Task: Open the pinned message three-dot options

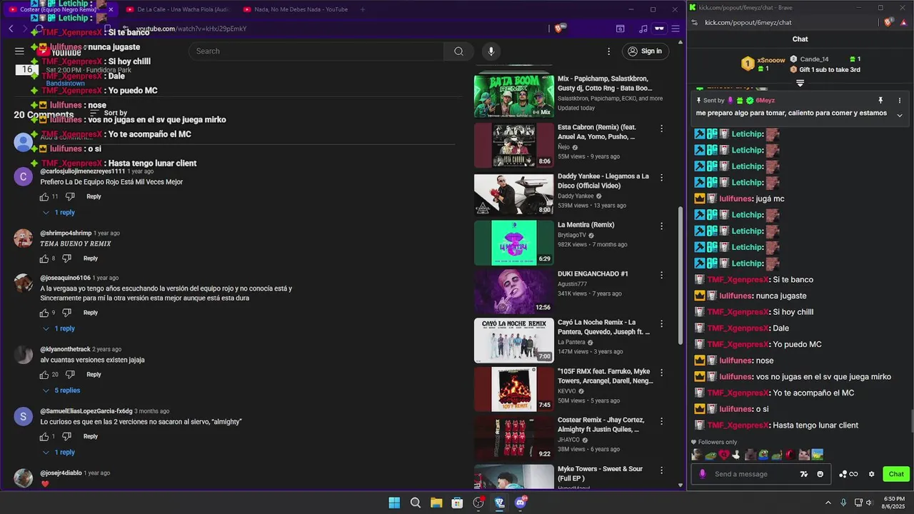Action: tap(900, 101)
